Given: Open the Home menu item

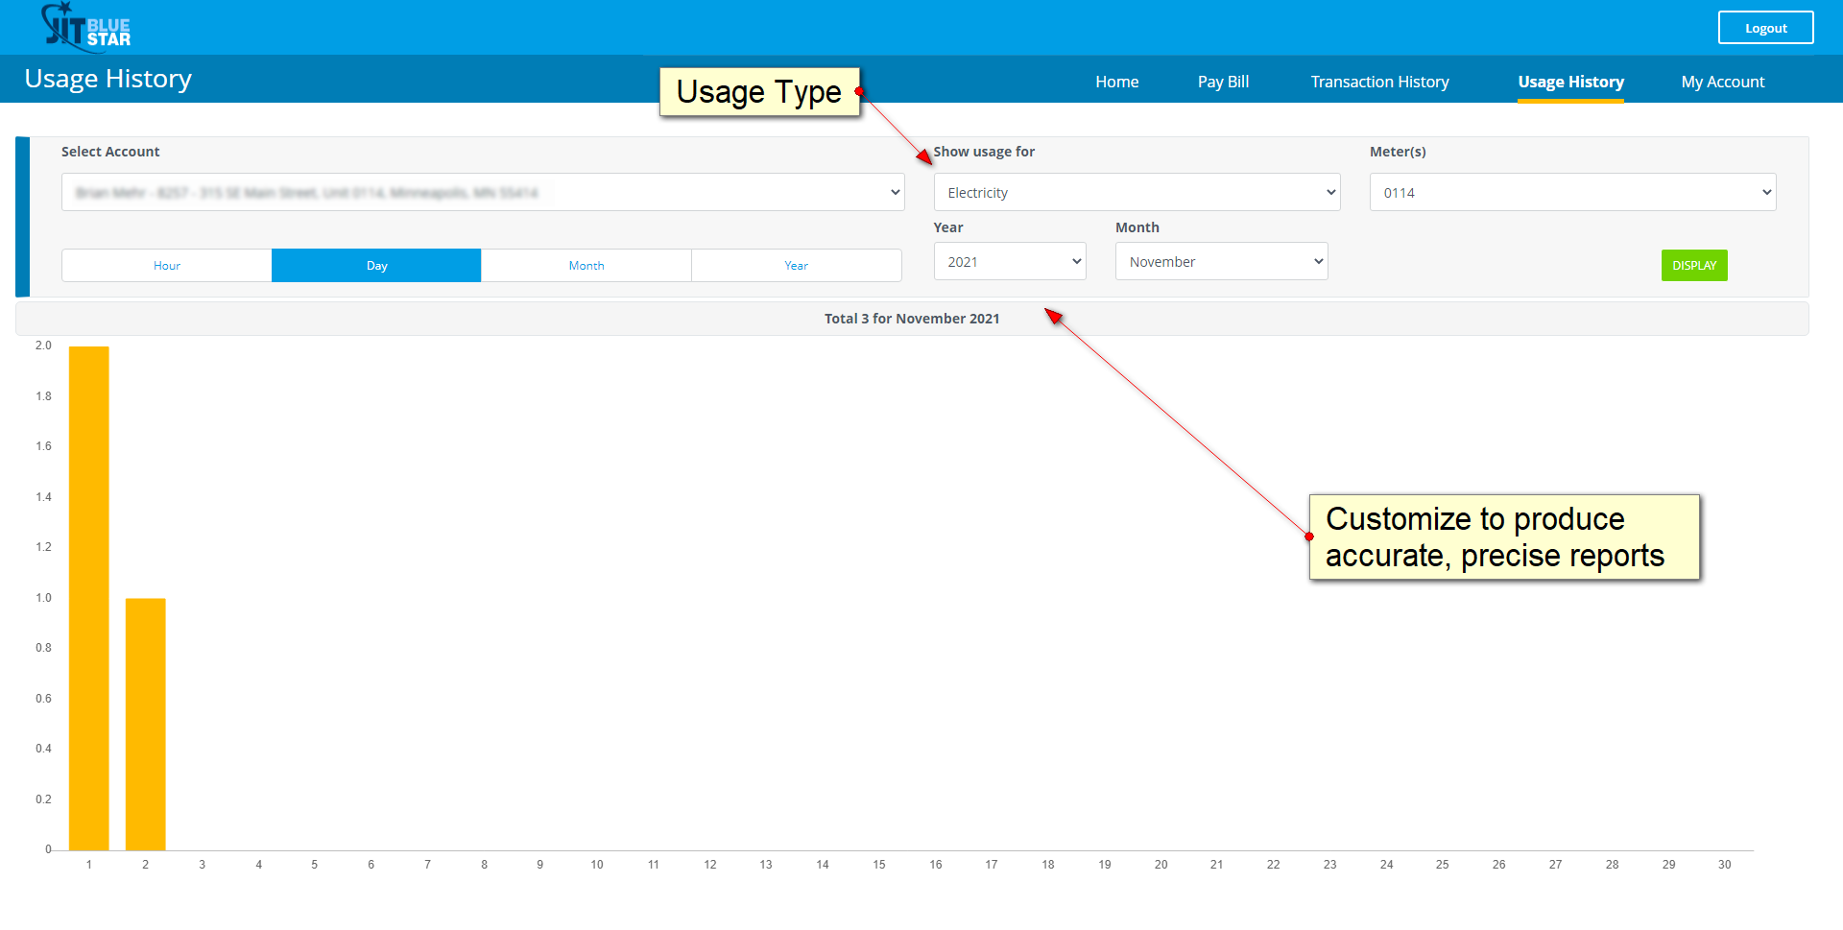Looking at the screenshot, I should [1116, 82].
